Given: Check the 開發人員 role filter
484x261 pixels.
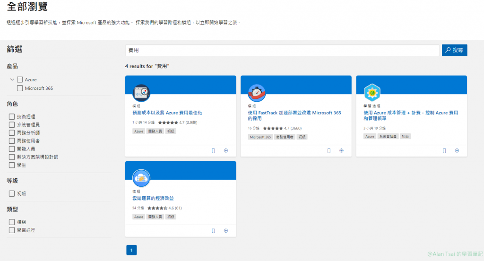Looking at the screenshot, I should 12,149.
